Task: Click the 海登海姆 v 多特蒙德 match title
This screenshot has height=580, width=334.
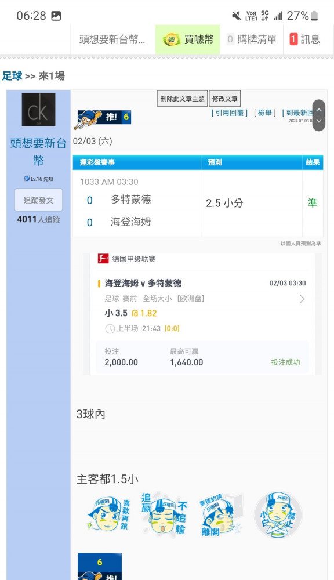Action: [143, 284]
